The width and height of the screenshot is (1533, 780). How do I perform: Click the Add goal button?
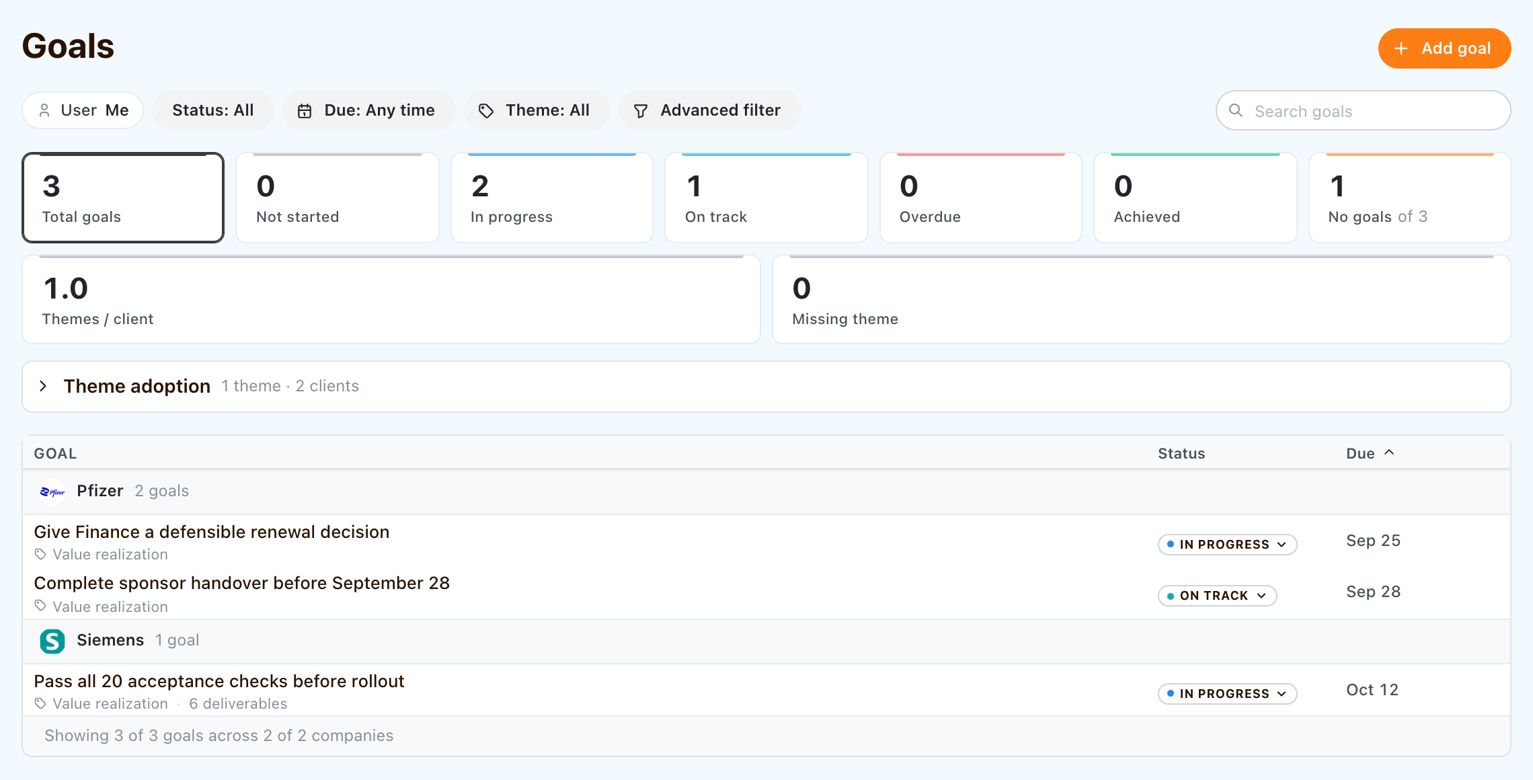[1444, 48]
